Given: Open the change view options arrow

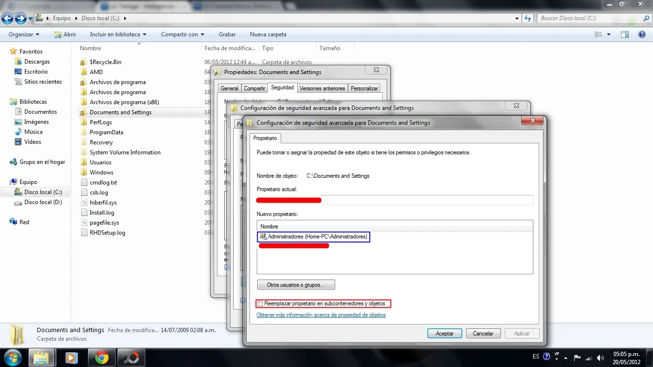Looking at the screenshot, I should coord(609,34).
